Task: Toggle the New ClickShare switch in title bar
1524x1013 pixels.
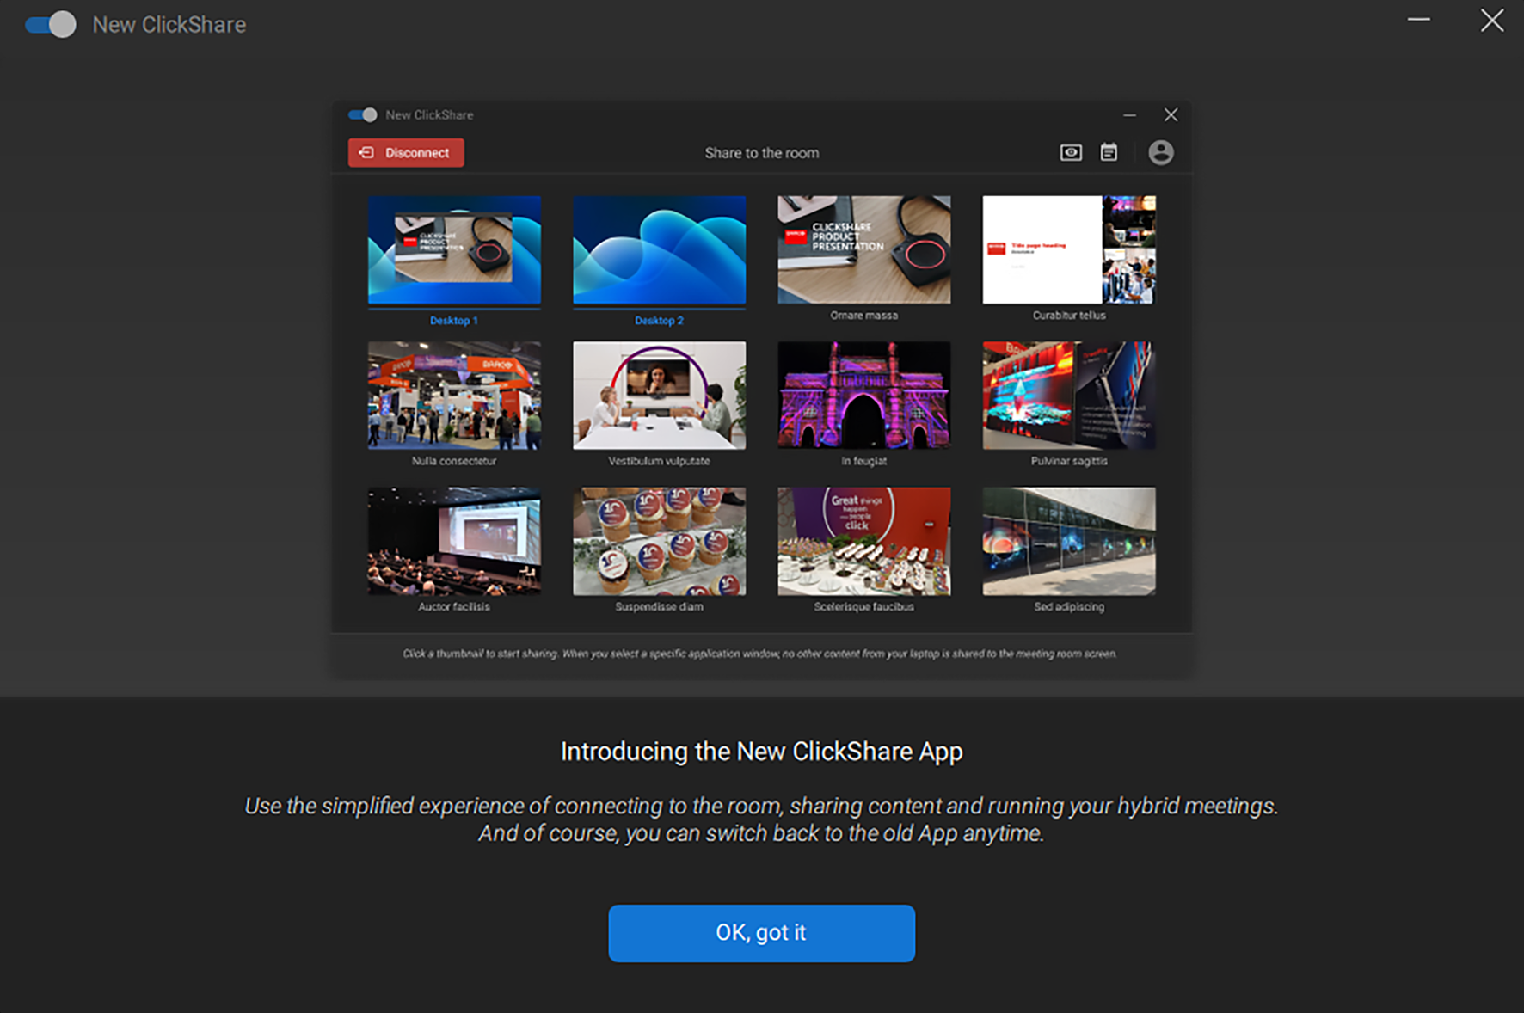Action: [x=50, y=24]
